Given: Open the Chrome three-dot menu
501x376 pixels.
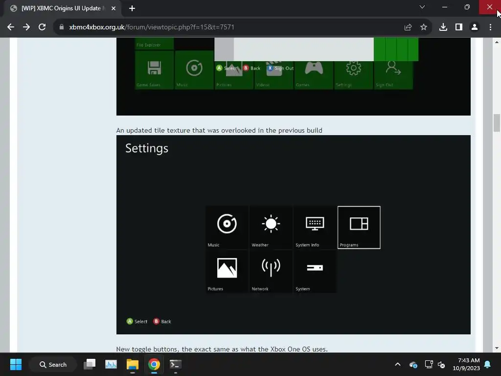Looking at the screenshot, I should [x=490, y=27].
